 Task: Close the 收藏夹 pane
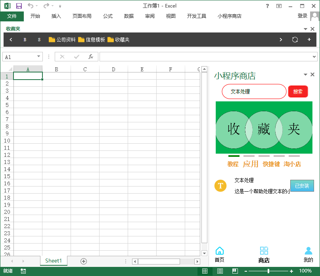(x=312, y=29)
